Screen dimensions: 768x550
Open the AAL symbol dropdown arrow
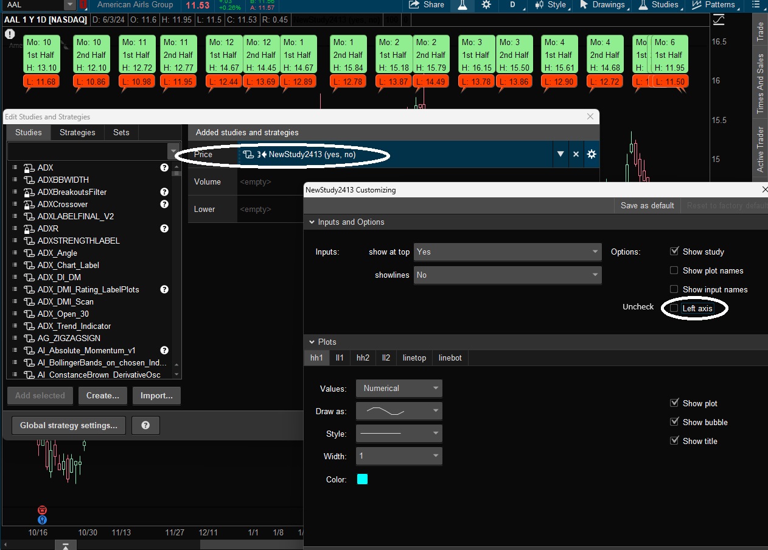click(70, 5)
